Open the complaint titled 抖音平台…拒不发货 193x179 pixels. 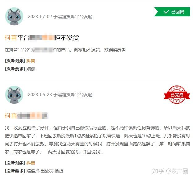pos(42,38)
